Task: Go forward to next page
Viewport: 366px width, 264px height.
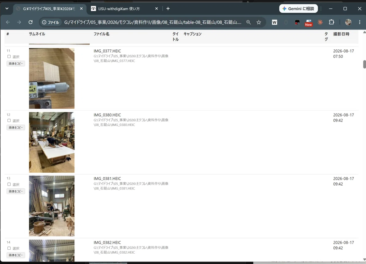Action: [x=19, y=22]
